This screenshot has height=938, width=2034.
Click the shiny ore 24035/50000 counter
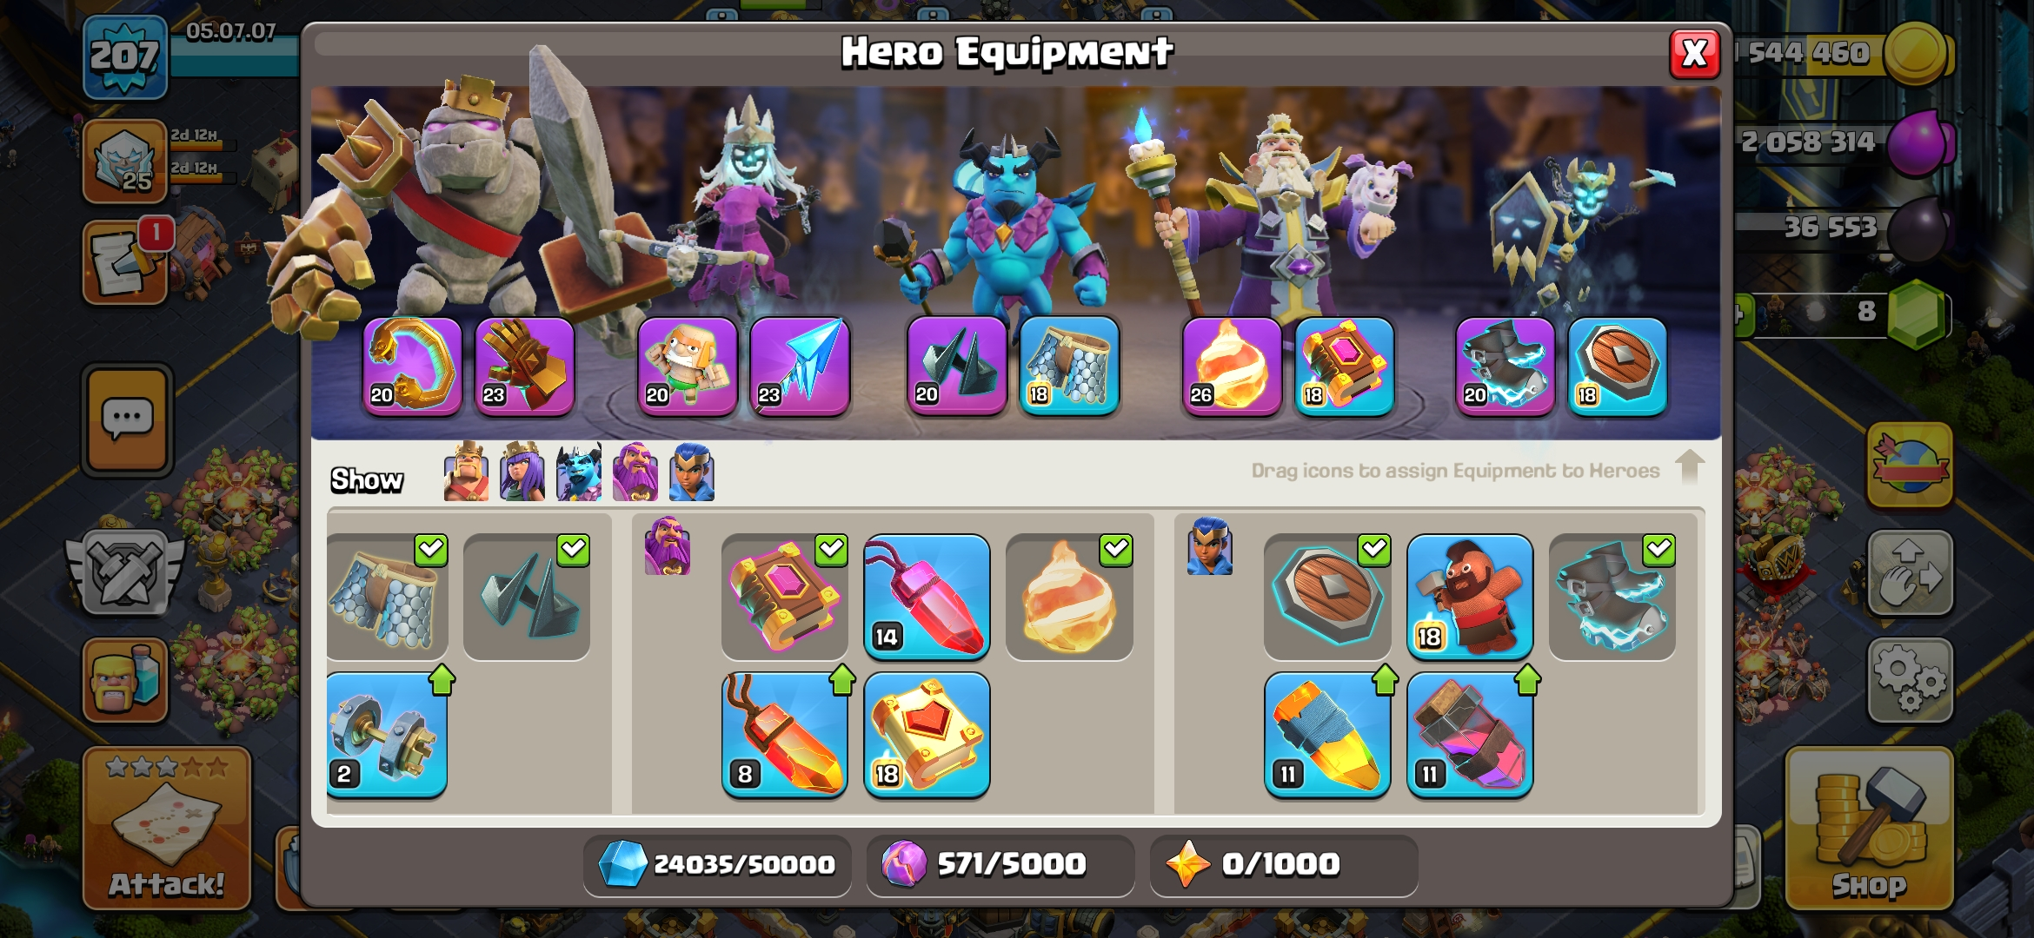717,864
